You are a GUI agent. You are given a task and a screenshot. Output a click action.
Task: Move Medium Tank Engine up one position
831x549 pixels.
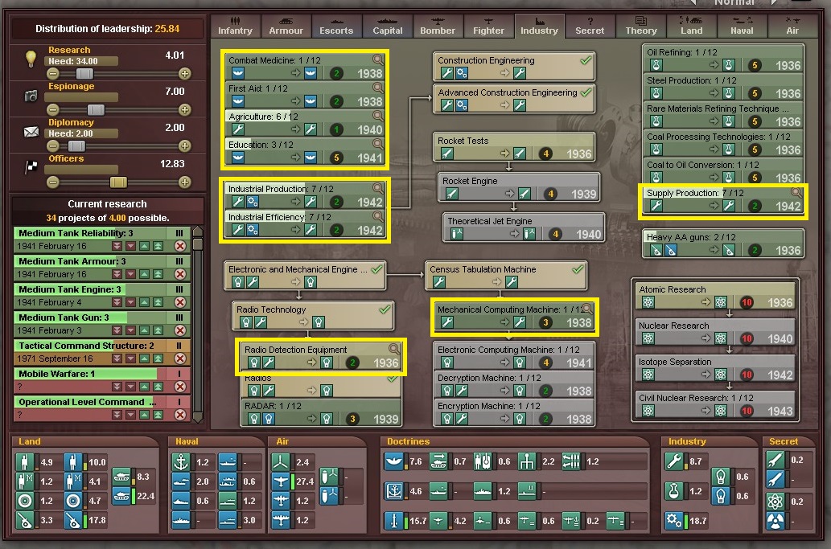144,302
